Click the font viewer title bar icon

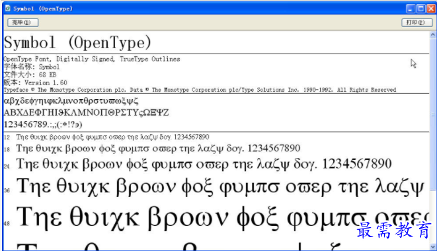point(7,9)
